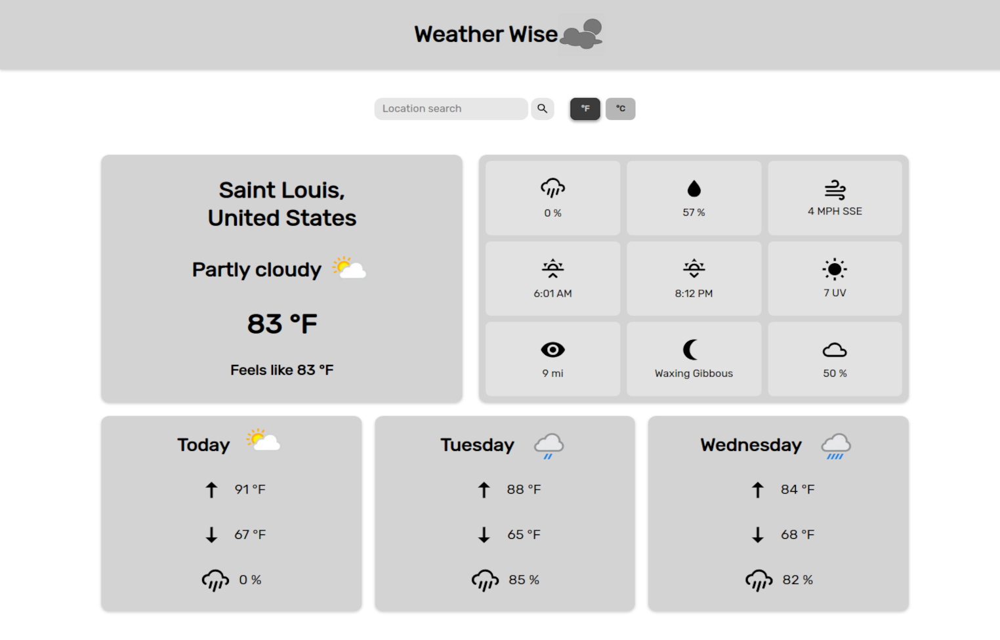Click the rainy cloud icon beside Tuesday
This screenshot has width=1000, height=640.
[548, 444]
